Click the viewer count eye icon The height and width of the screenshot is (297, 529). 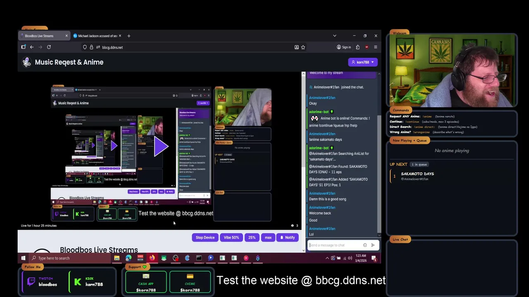(x=292, y=226)
